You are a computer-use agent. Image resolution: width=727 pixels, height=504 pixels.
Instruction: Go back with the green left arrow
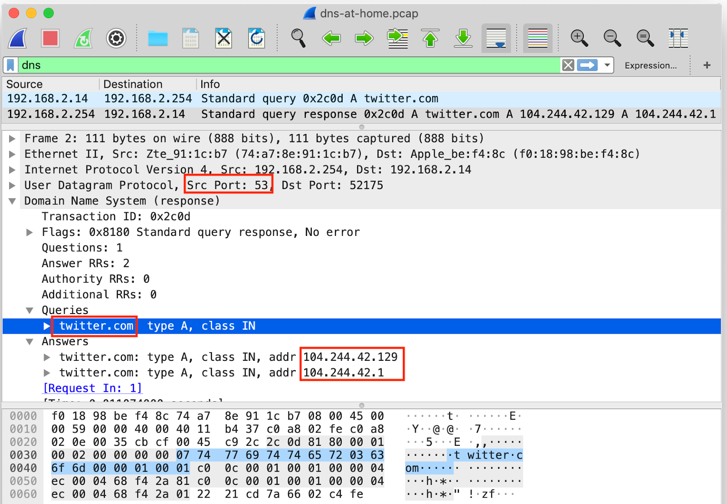[x=331, y=38]
